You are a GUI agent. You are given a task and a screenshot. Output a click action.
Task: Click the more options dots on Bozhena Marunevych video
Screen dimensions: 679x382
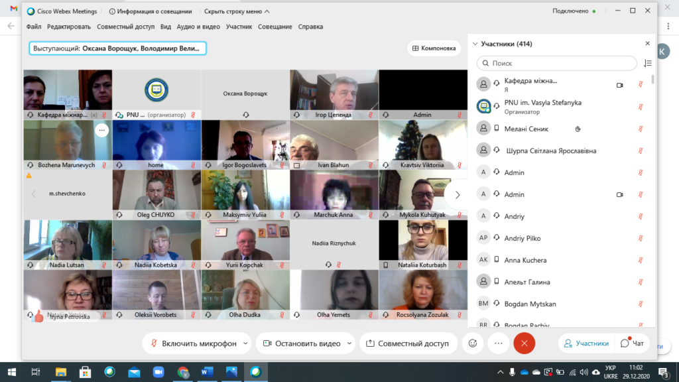click(x=101, y=130)
